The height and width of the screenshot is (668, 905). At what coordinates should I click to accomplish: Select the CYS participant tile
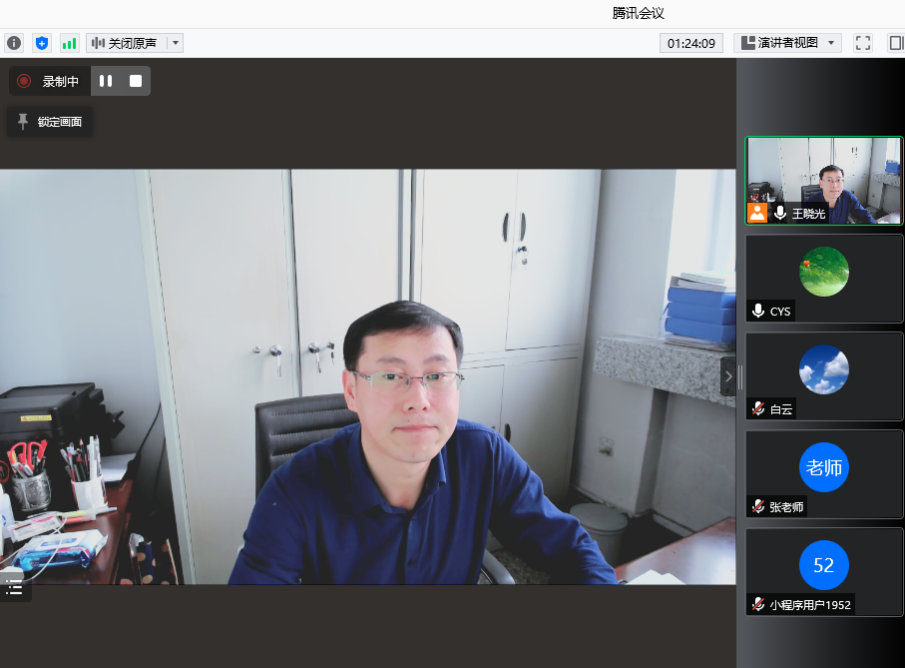823,278
